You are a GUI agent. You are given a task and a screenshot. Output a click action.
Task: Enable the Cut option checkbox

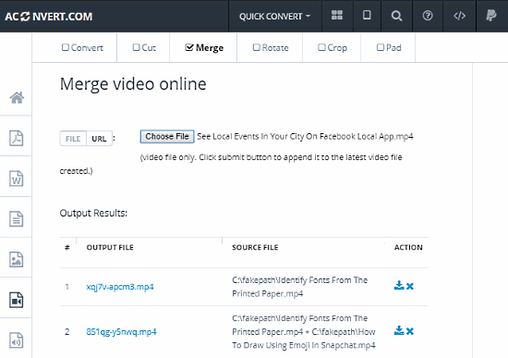[x=136, y=47]
